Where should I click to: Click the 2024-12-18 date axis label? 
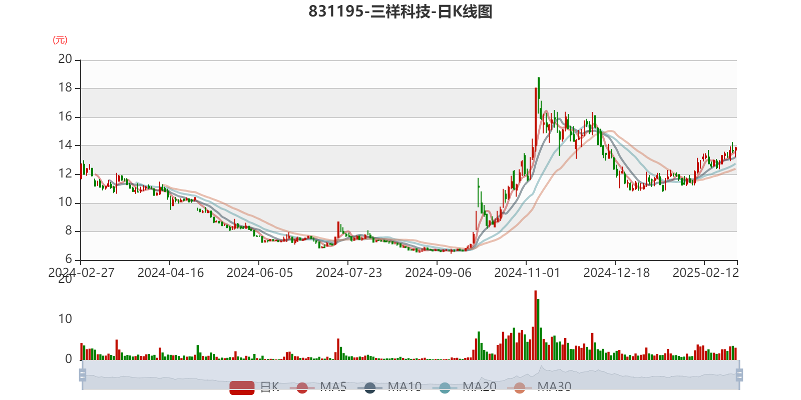click(x=616, y=273)
